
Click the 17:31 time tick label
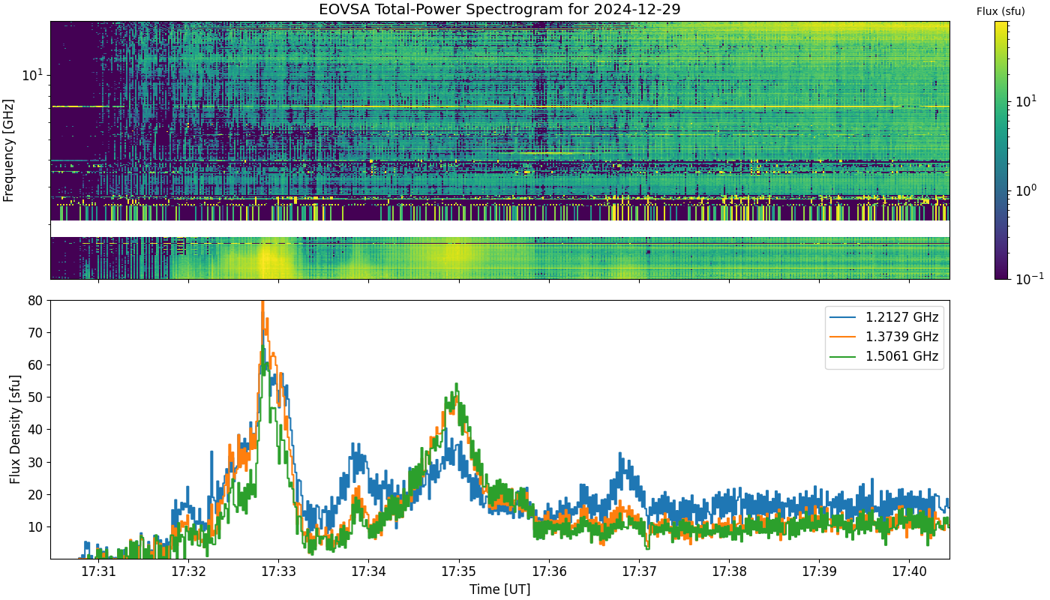(98, 571)
